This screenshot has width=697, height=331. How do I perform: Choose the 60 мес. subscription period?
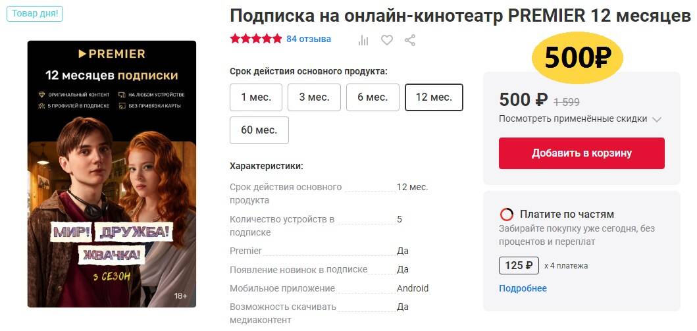tap(259, 130)
